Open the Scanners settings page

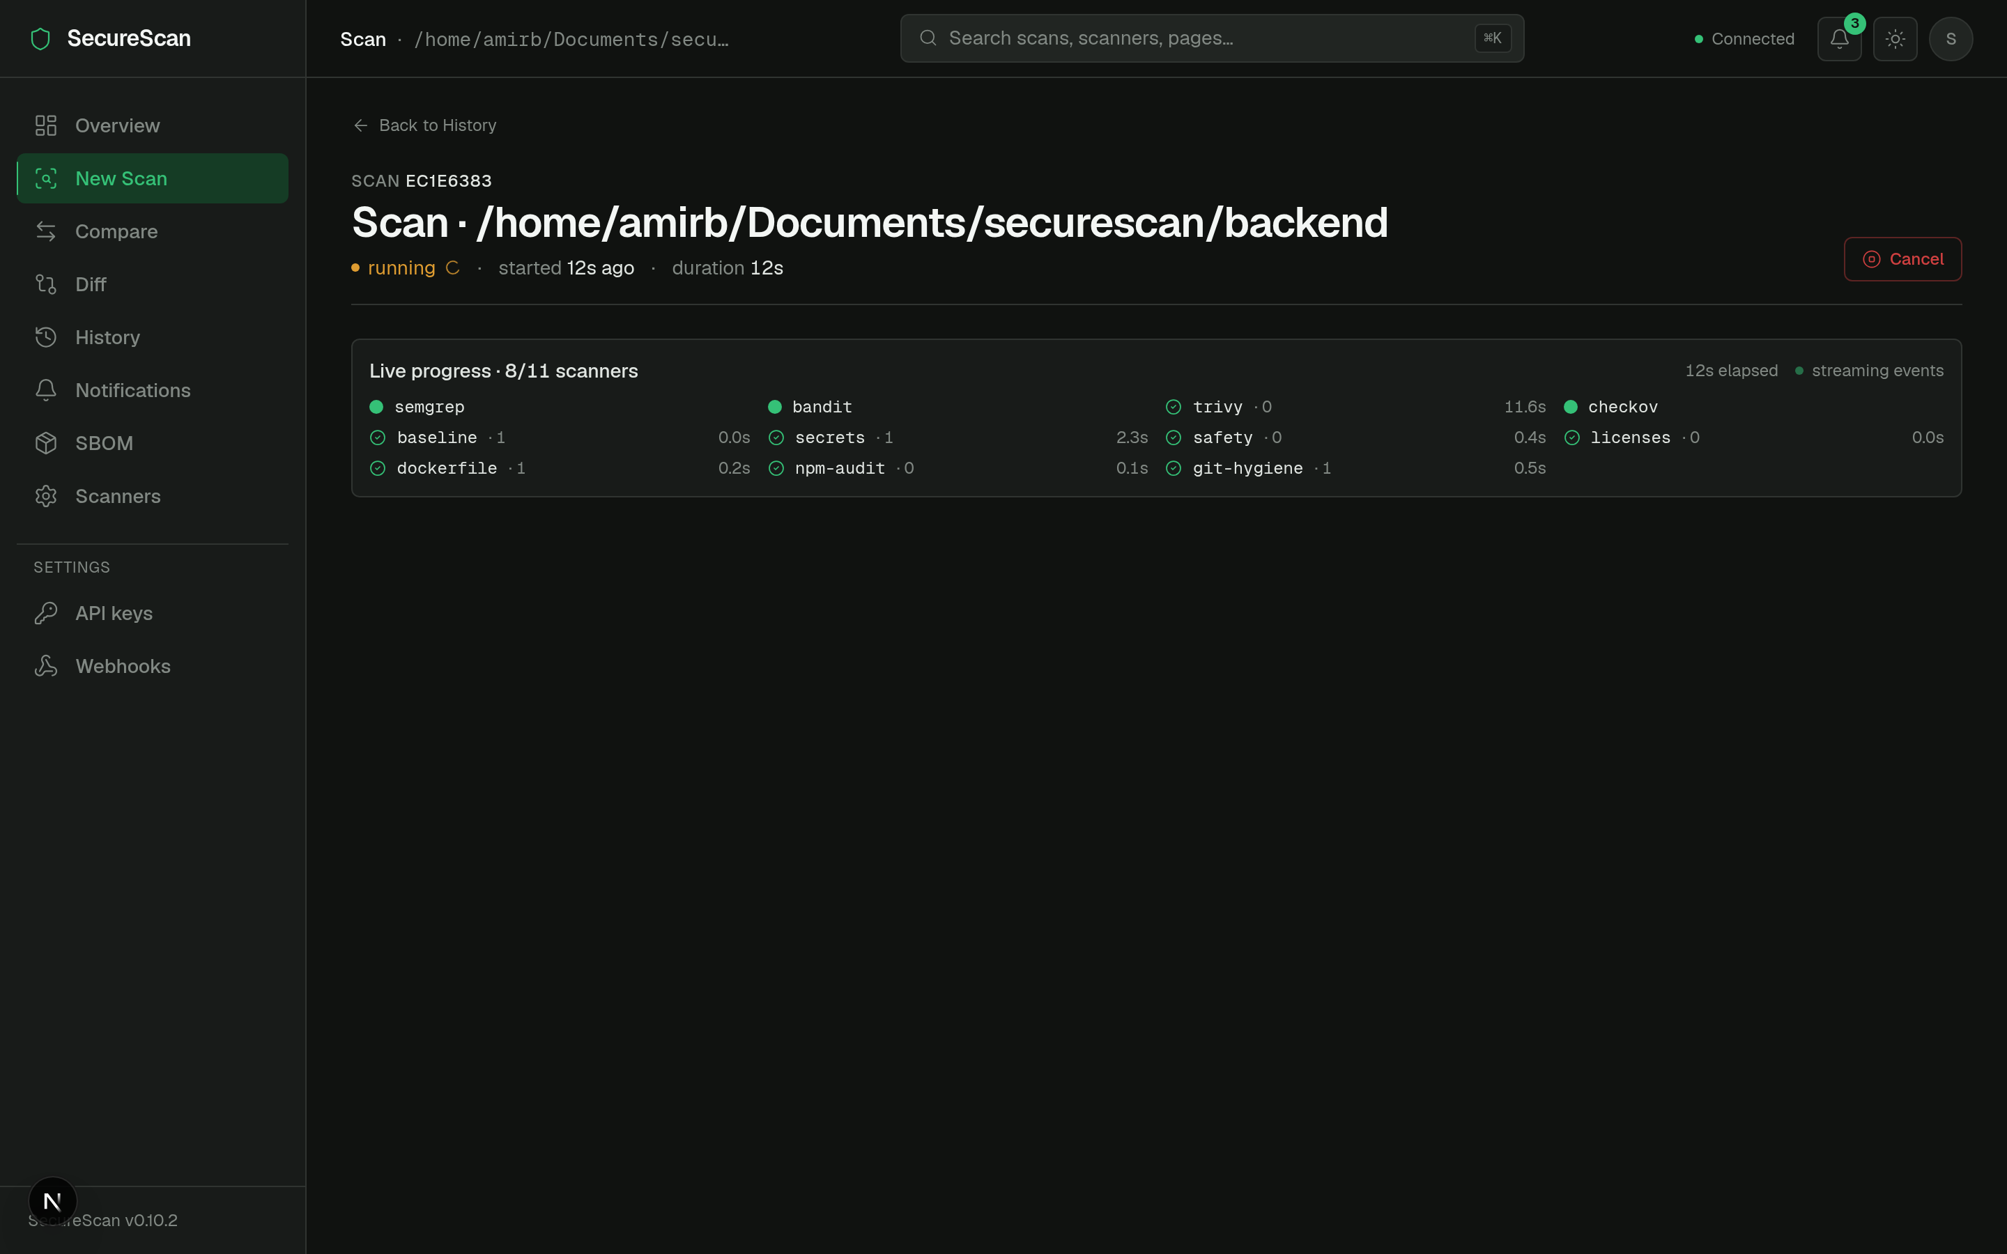click(153, 497)
